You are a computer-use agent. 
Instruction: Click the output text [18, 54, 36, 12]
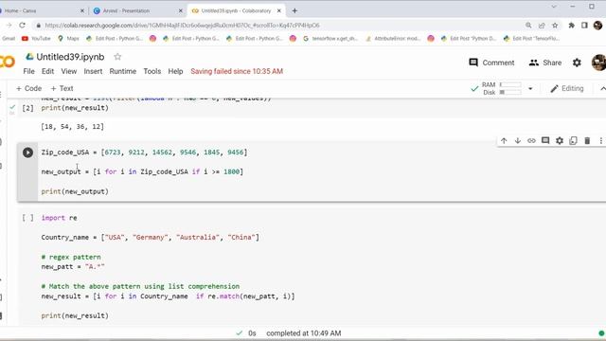[x=72, y=126]
